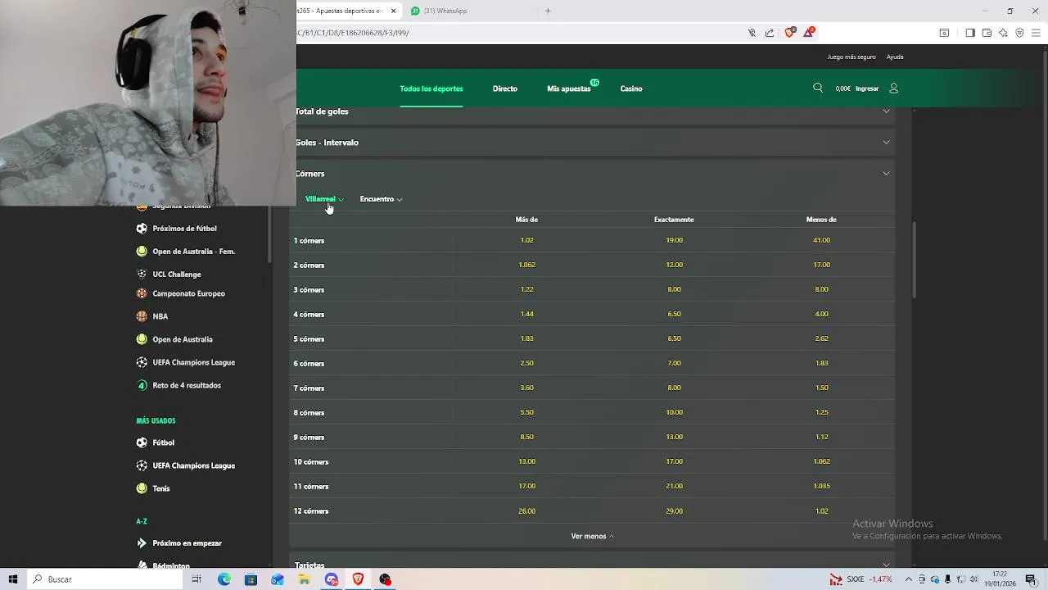Switch to the Todos los deportes tab
This screenshot has height=590, width=1048.
pyautogui.click(x=431, y=88)
